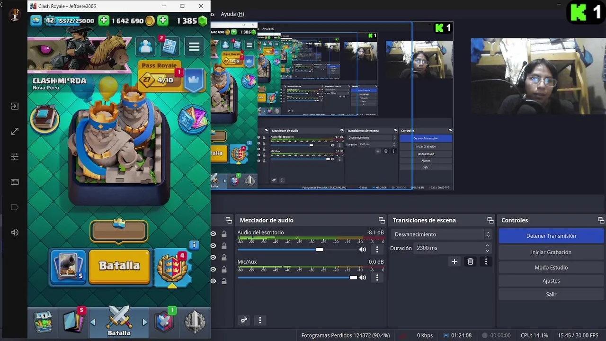Screen dimensions: 606x341
Task: Toggle the third eye visibility icon in OBS
Action: 214,257
